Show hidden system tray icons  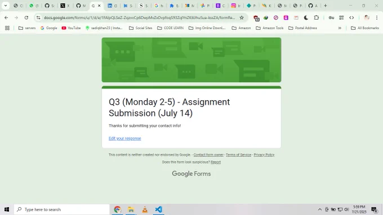(319, 209)
